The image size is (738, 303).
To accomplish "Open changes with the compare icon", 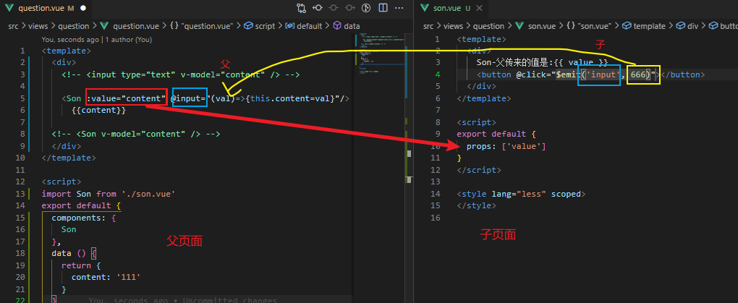I will click(x=301, y=8).
